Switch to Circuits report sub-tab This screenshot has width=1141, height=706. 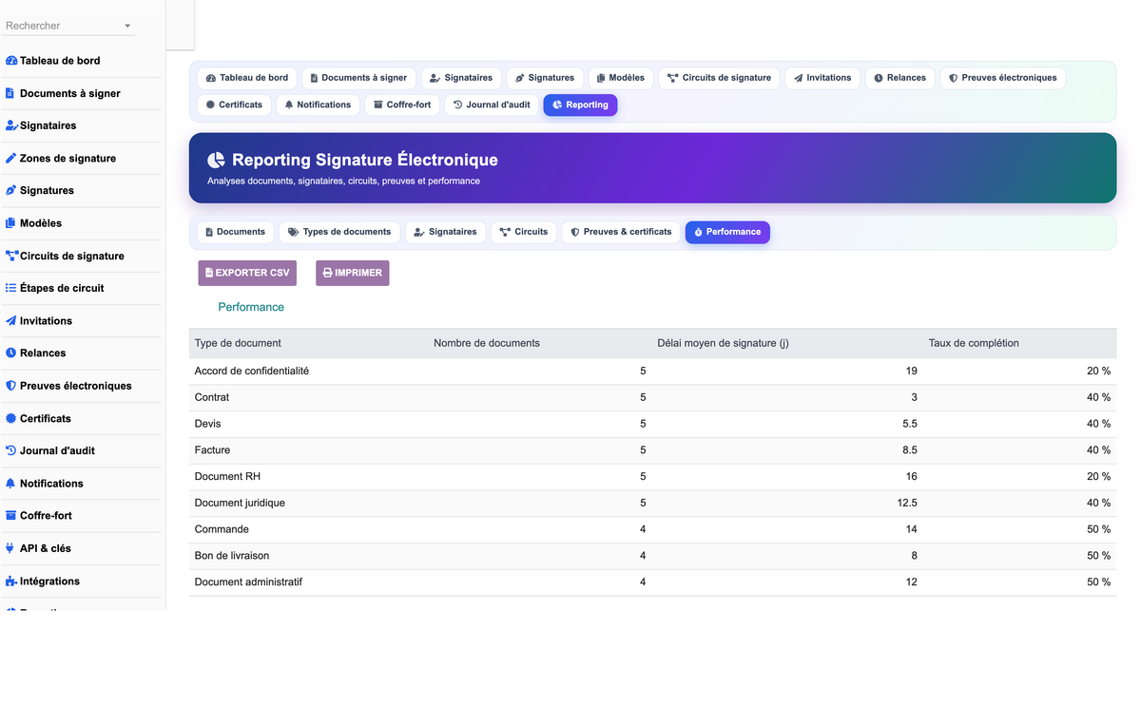click(x=524, y=232)
